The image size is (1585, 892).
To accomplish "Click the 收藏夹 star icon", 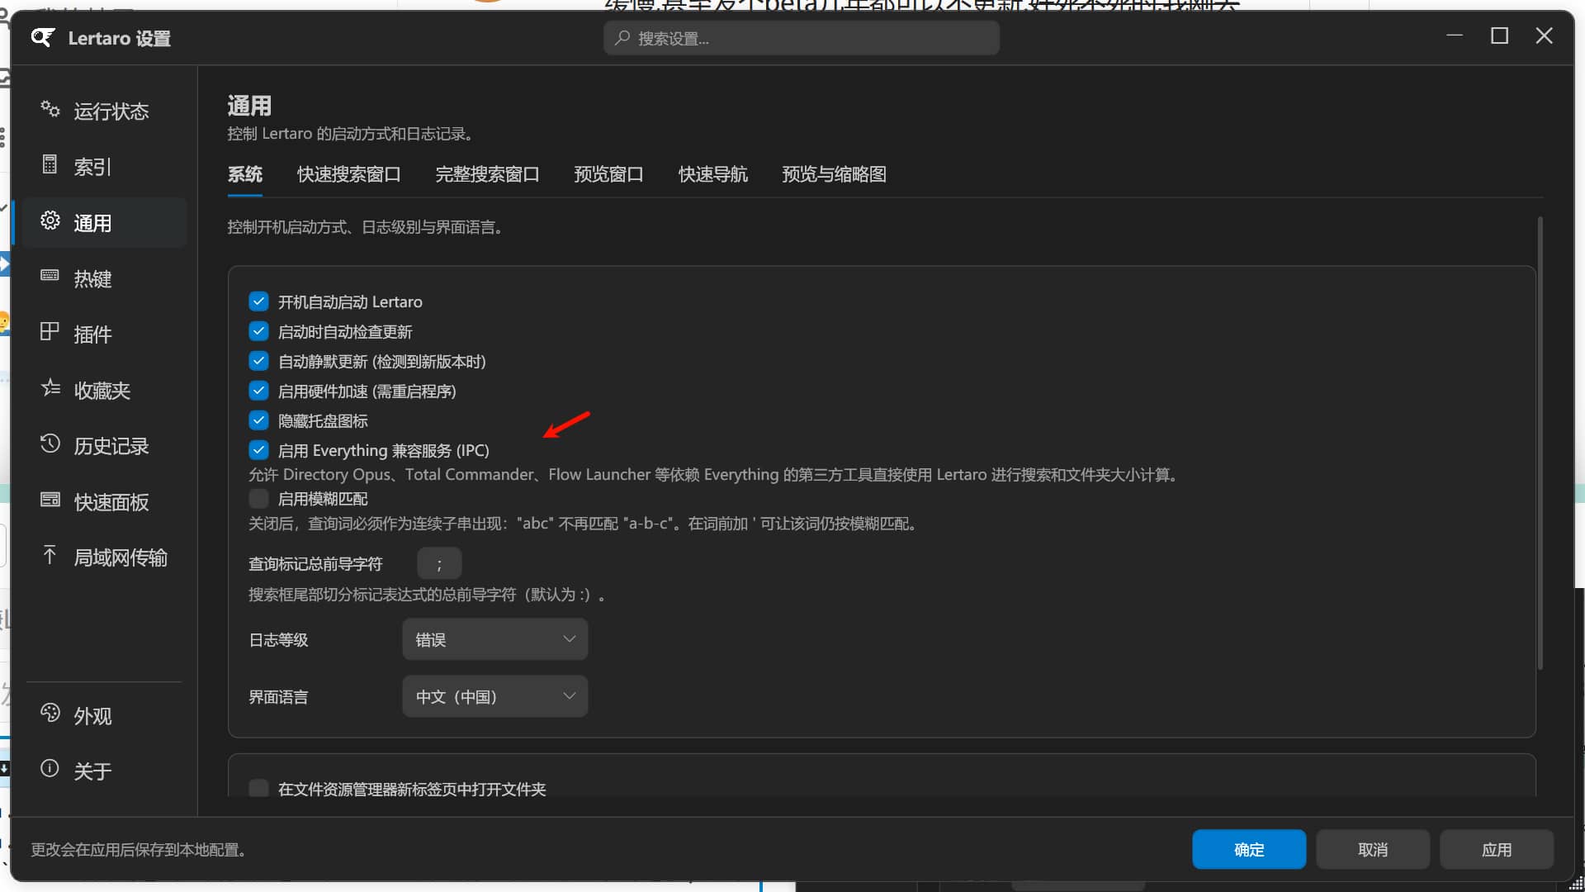I will click(x=50, y=387).
